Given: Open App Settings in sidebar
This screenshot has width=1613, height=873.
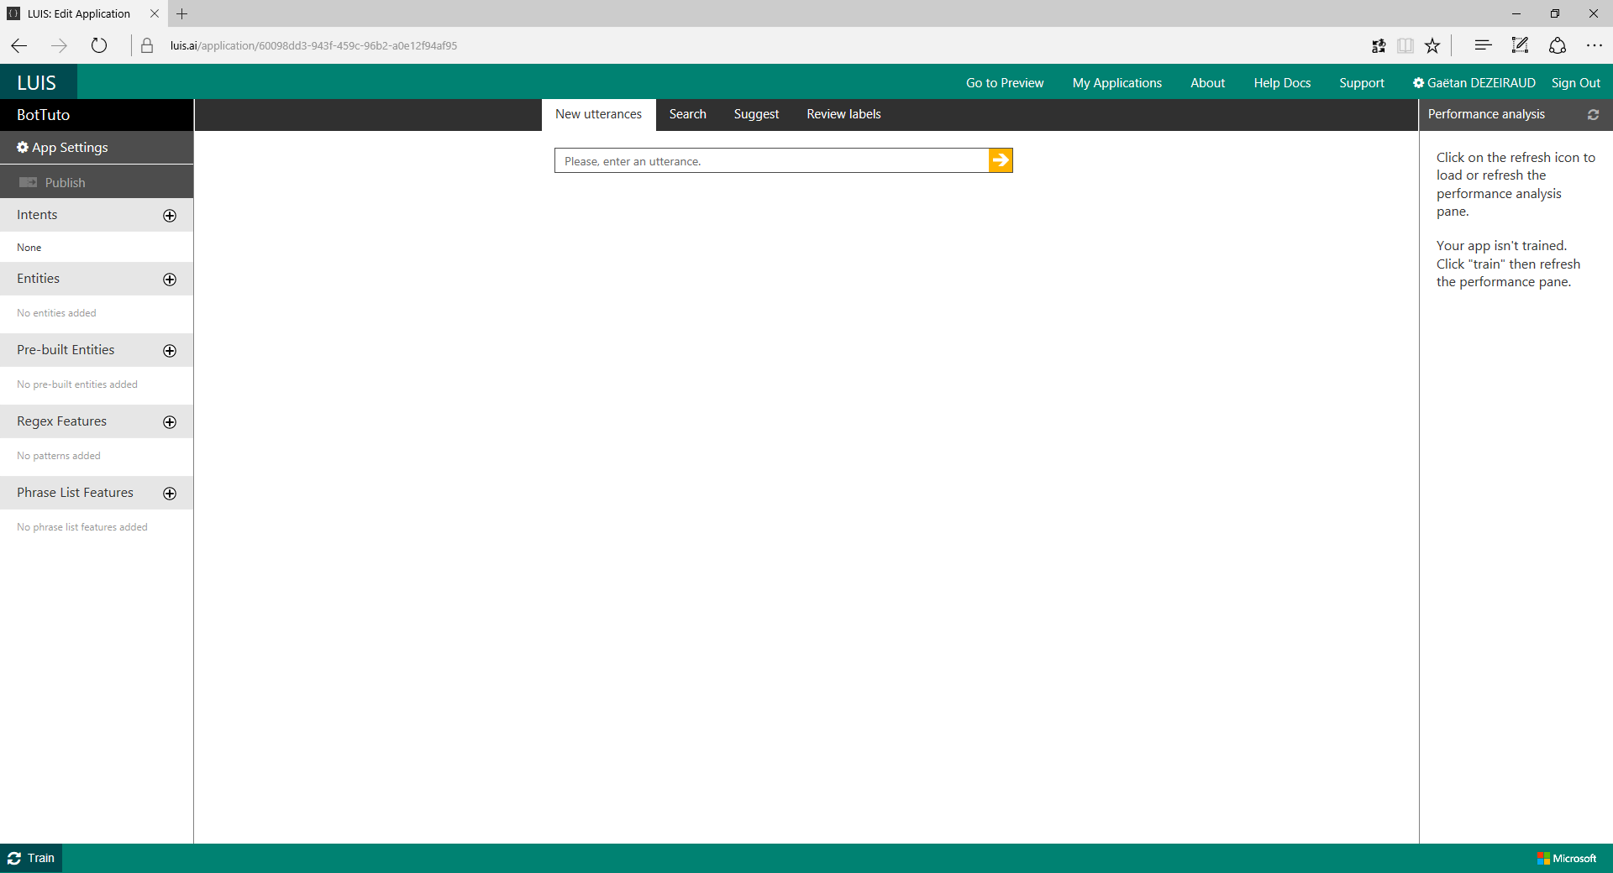Looking at the screenshot, I should [x=63, y=148].
